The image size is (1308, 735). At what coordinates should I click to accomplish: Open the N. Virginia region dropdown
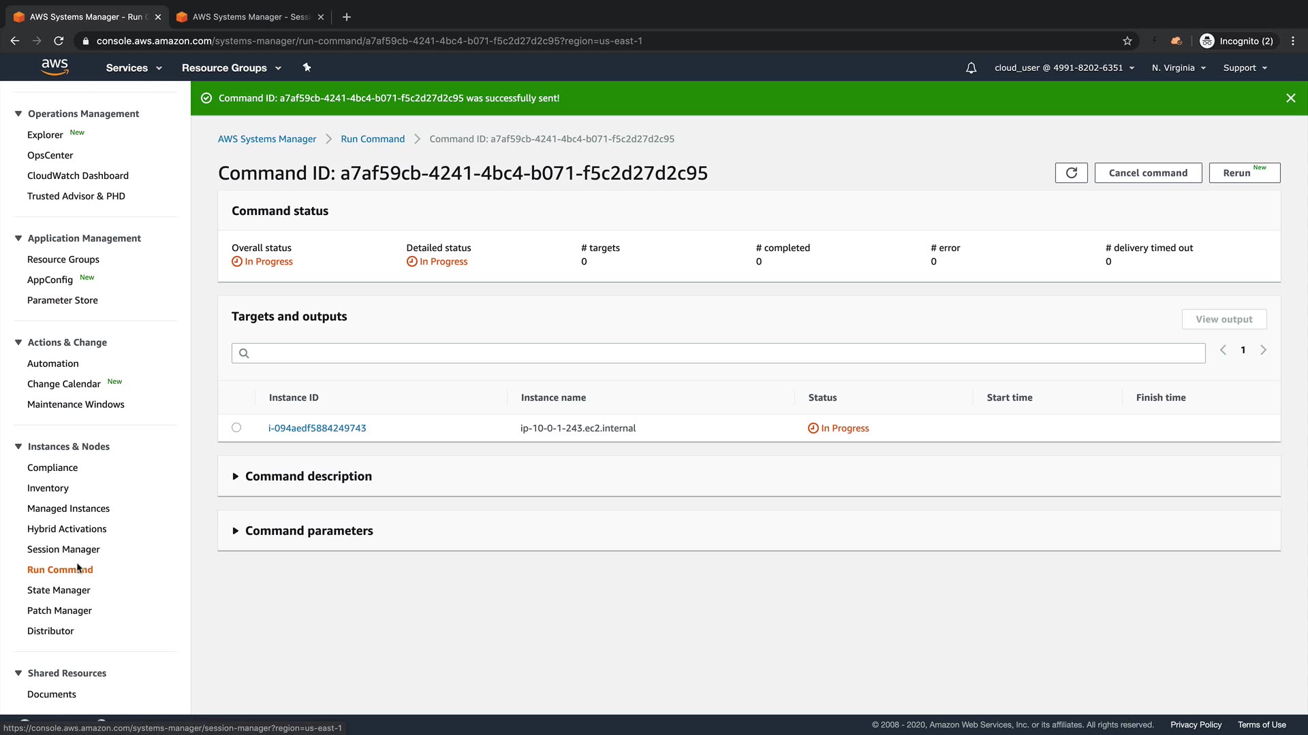1179,68
